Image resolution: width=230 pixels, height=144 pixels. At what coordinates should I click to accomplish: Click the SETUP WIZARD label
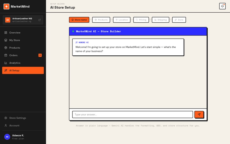point(57,4)
